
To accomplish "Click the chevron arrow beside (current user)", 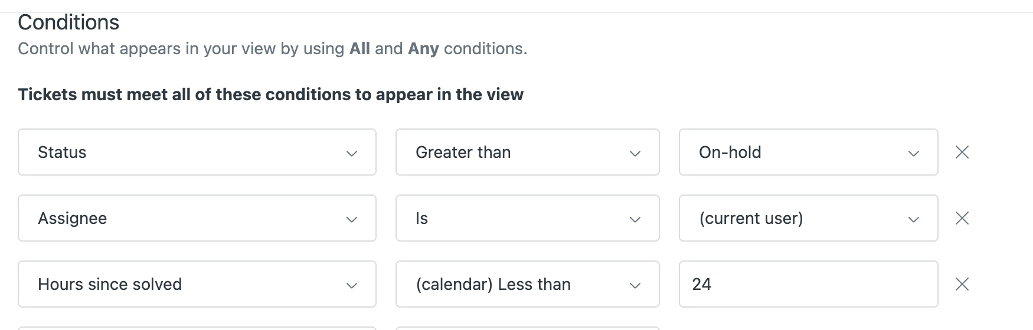I will pyautogui.click(x=914, y=219).
